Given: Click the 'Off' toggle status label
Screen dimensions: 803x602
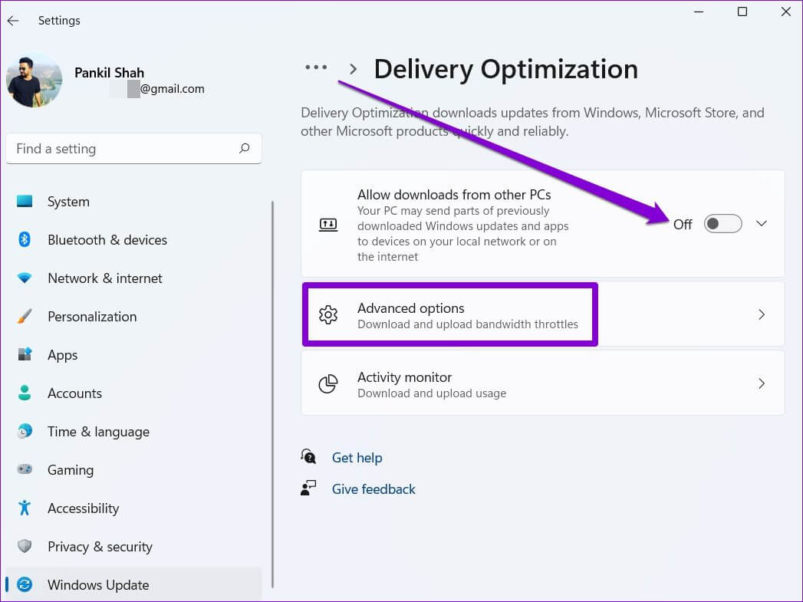Looking at the screenshot, I should click(x=683, y=224).
